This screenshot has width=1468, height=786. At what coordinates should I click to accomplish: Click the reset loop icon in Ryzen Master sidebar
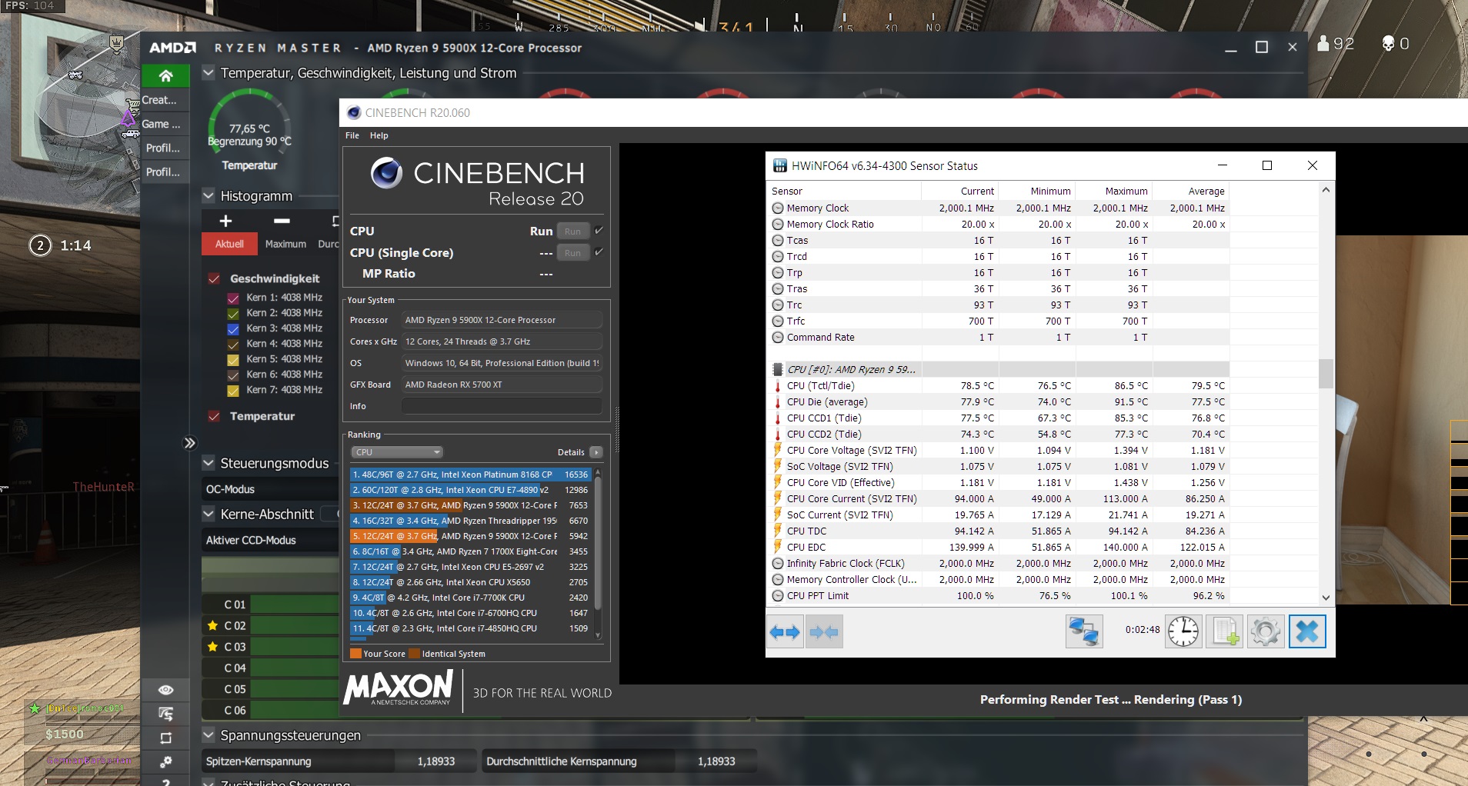(x=165, y=738)
